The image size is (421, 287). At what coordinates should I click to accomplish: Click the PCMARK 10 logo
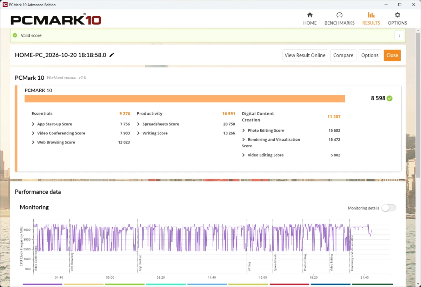(56, 19)
